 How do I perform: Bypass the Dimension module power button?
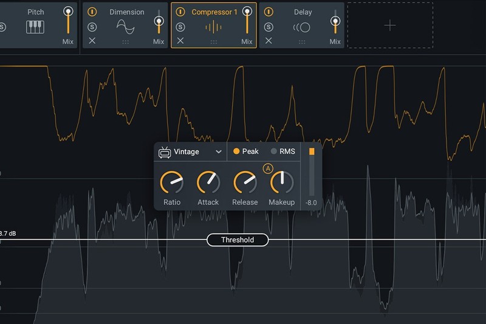92,12
